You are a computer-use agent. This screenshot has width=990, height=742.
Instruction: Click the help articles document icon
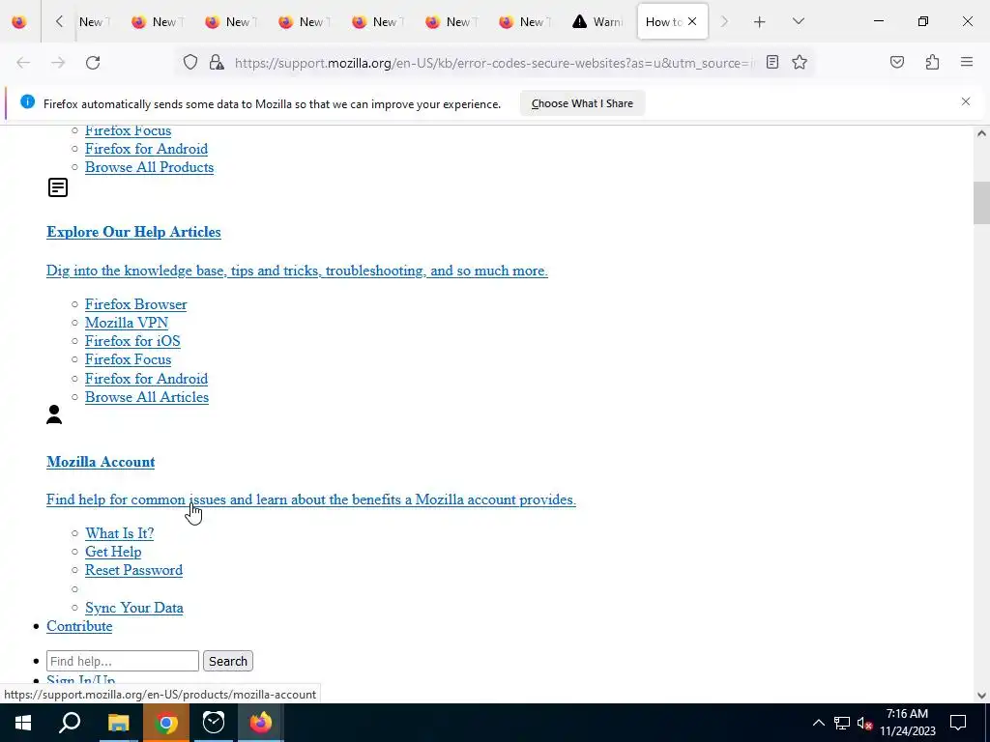(58, 187)
